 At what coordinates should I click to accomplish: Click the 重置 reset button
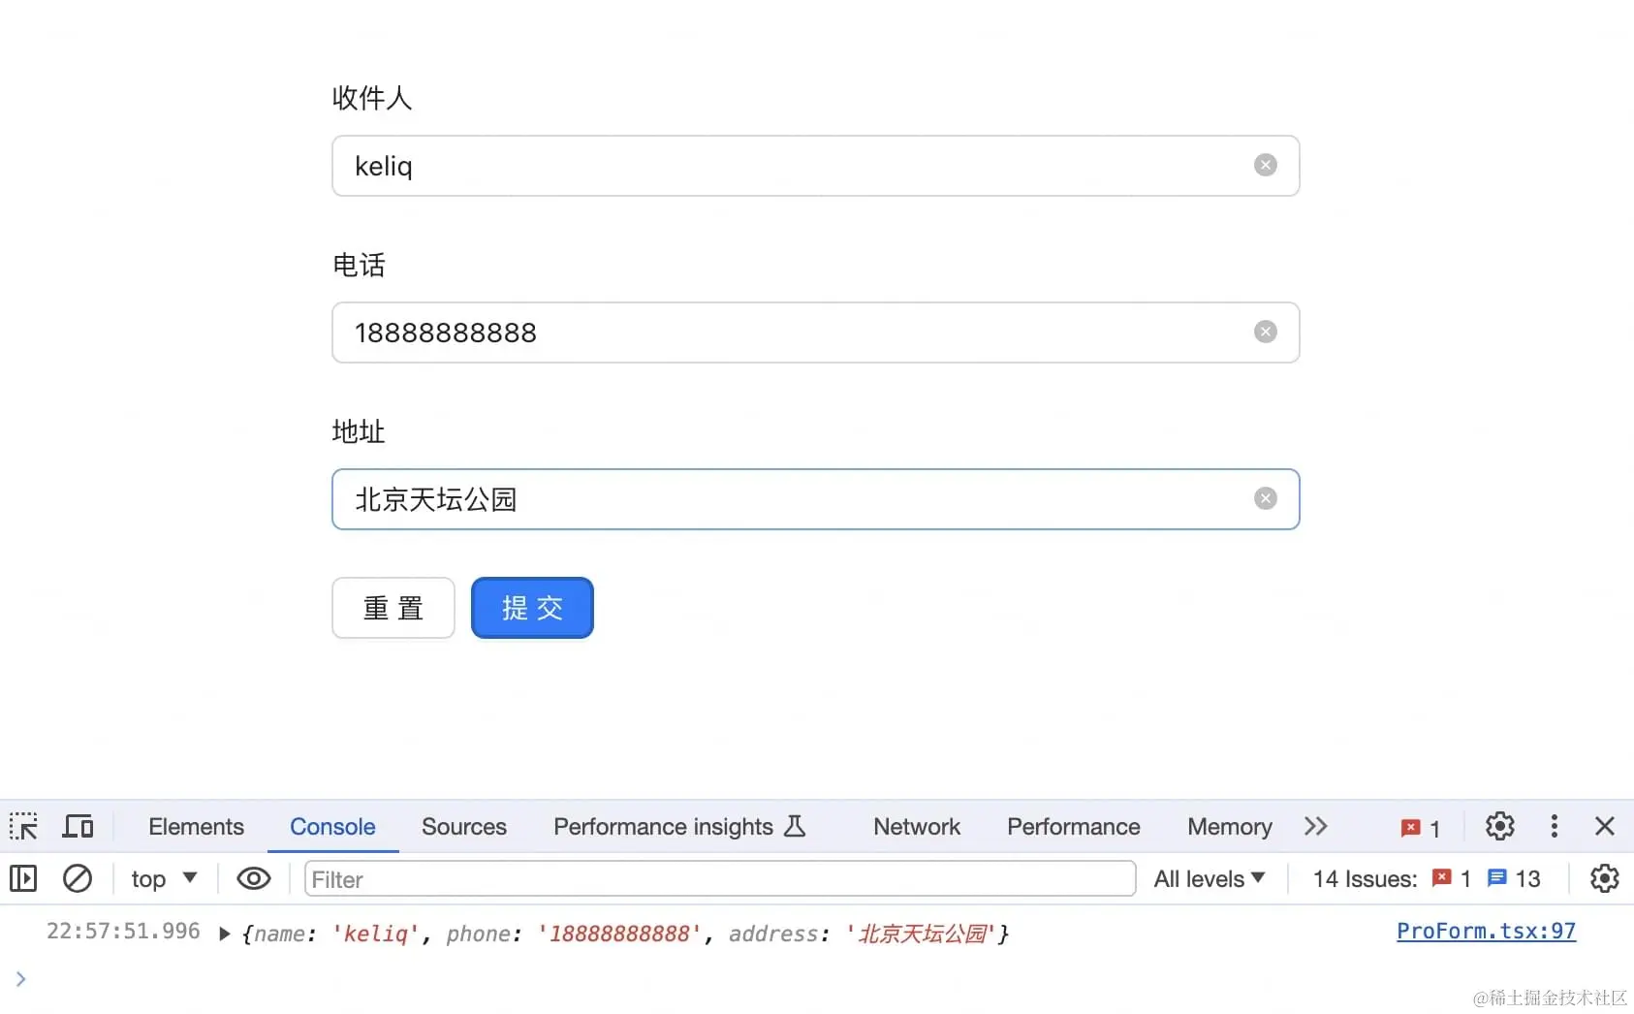coord(393,608)
